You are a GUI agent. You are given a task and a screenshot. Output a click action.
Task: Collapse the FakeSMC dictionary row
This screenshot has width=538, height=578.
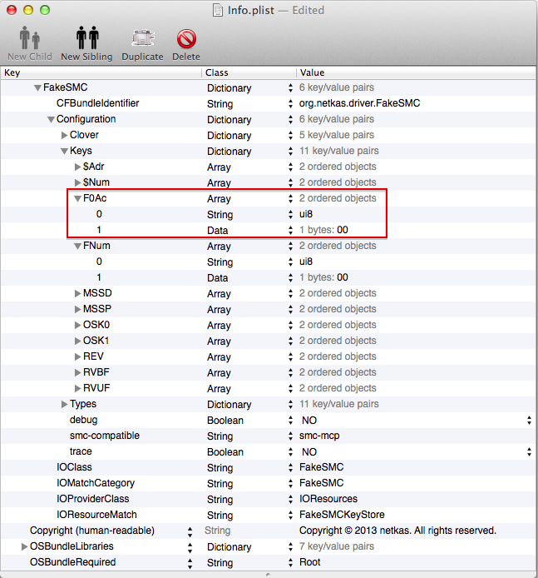pyautogui.click(x=37, y=87)
